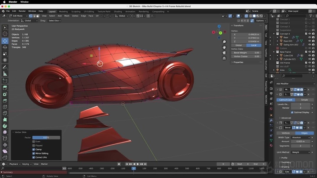Open the Width Type Absolute dropdown

click(301, 137)
